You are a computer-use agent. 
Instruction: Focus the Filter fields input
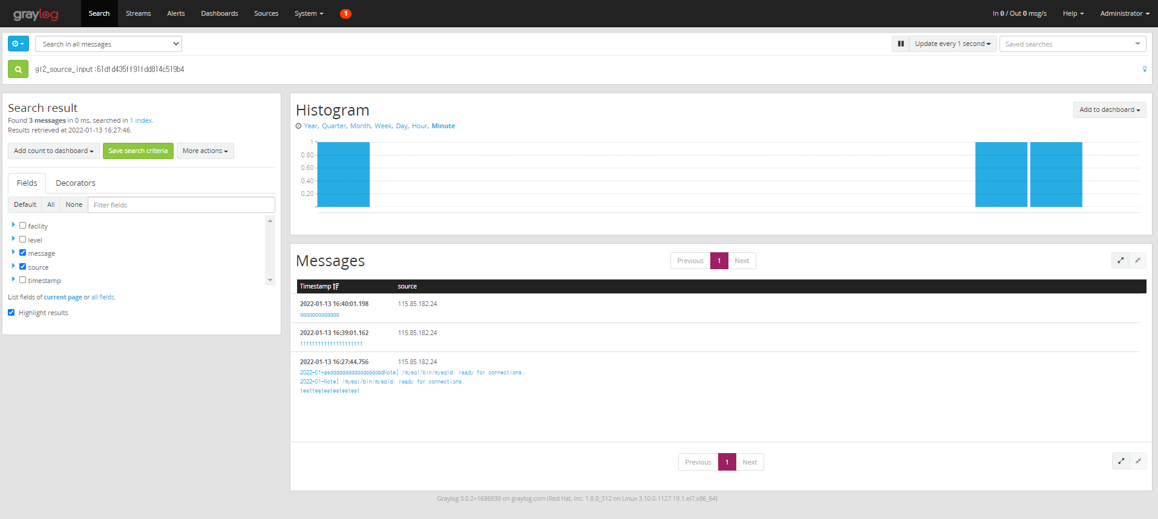click(182, 204)
